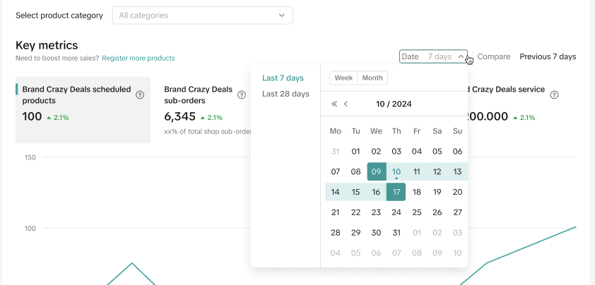Viewport: 595px width, 285px height.
Task: Choose October 25 in calendar
Action: coord(417,212)
